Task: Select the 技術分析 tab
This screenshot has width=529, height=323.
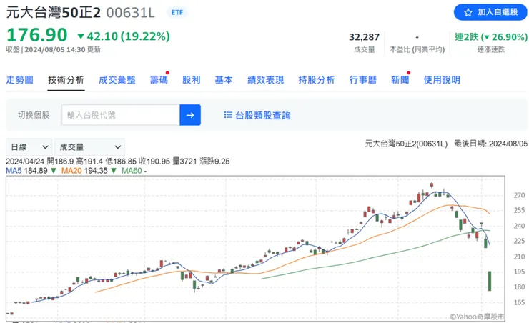Action: click(66, 80)
